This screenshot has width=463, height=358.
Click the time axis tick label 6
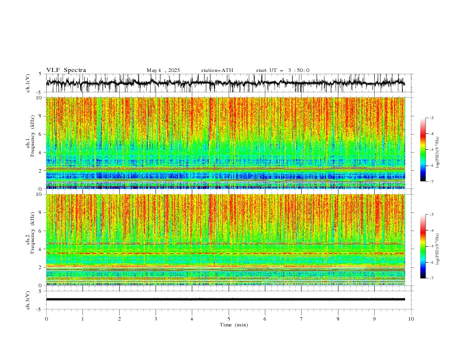(265, 319)
